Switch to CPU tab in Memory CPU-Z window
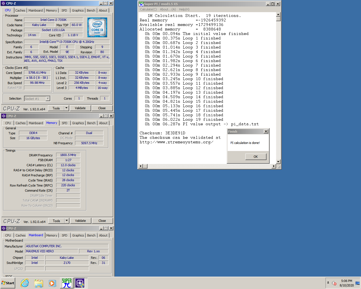 tap(8, 123)
